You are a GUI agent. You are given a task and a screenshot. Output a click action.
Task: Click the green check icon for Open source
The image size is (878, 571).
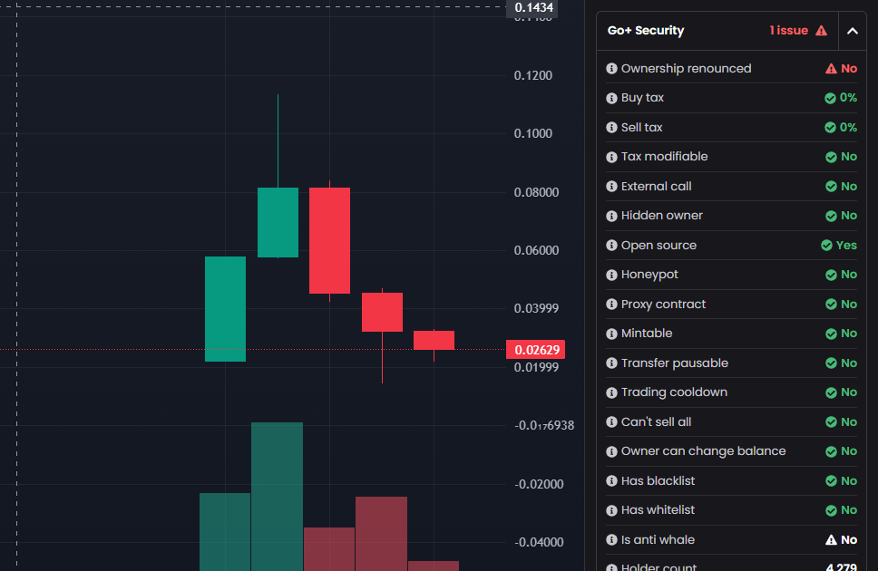click(x=826, y=246)
